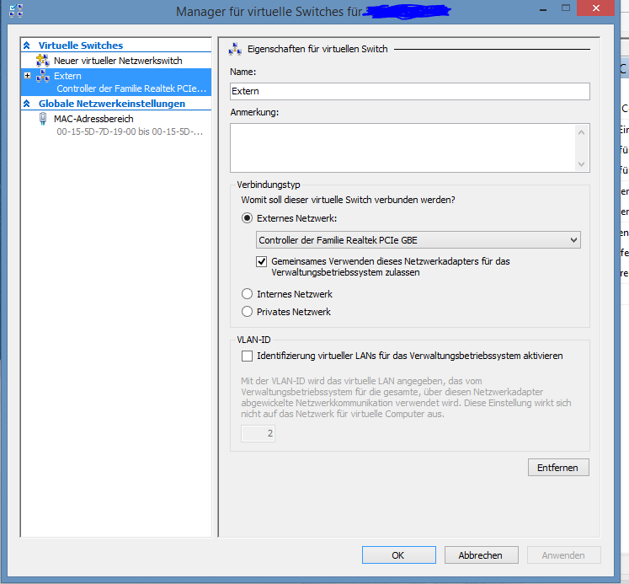This screenshot has width=629, height=584.
Task: Click the Extern switch network icon
Action: 42,76
